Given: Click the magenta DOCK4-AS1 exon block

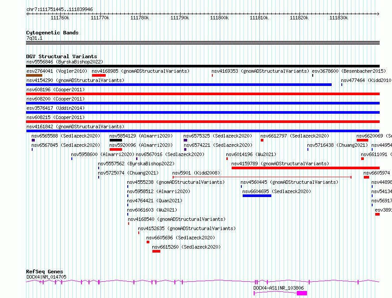Looking at the screenshot, I should (302, 293).
